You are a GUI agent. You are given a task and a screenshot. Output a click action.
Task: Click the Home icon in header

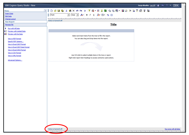[x=158, y=6]
